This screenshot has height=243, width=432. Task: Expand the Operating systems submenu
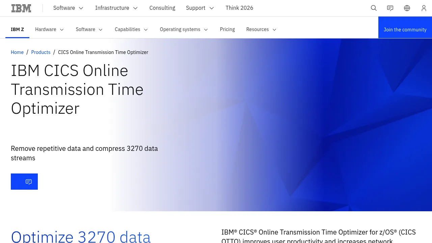[184, 29]
